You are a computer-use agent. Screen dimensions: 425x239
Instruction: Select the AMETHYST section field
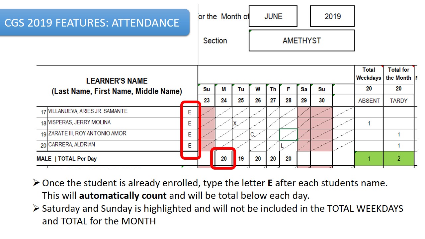pyautogui.click(x=301, y=40)
